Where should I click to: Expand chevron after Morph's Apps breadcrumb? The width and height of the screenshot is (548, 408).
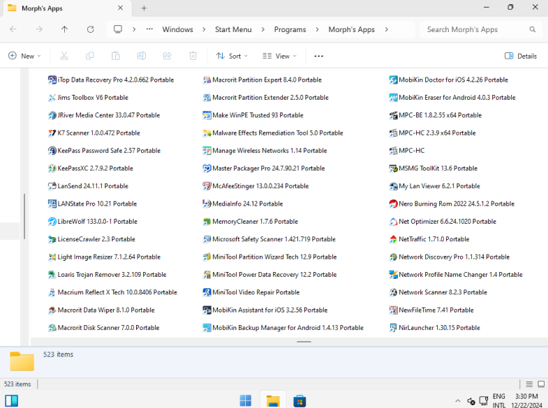click(x=387, y=30)
